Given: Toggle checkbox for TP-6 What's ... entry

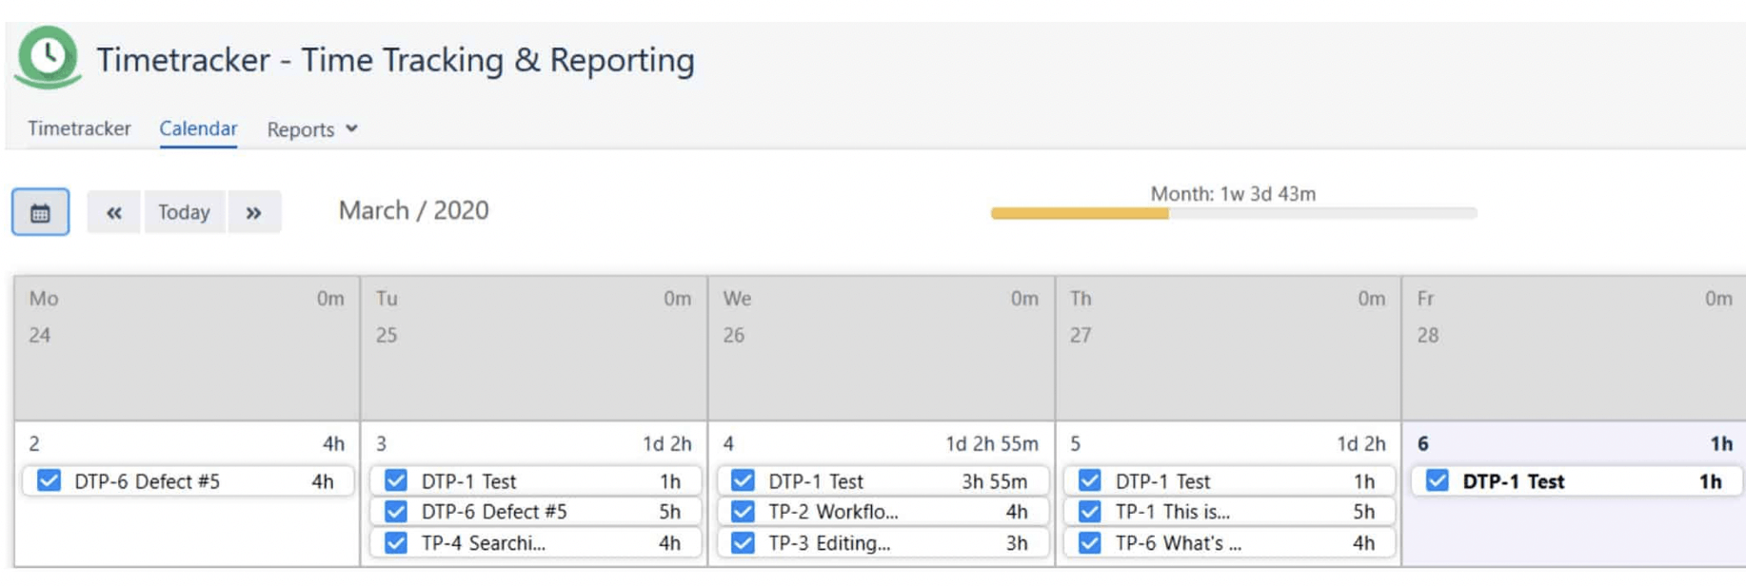Looking at the screenshot, I should [x=1090, y=543].
